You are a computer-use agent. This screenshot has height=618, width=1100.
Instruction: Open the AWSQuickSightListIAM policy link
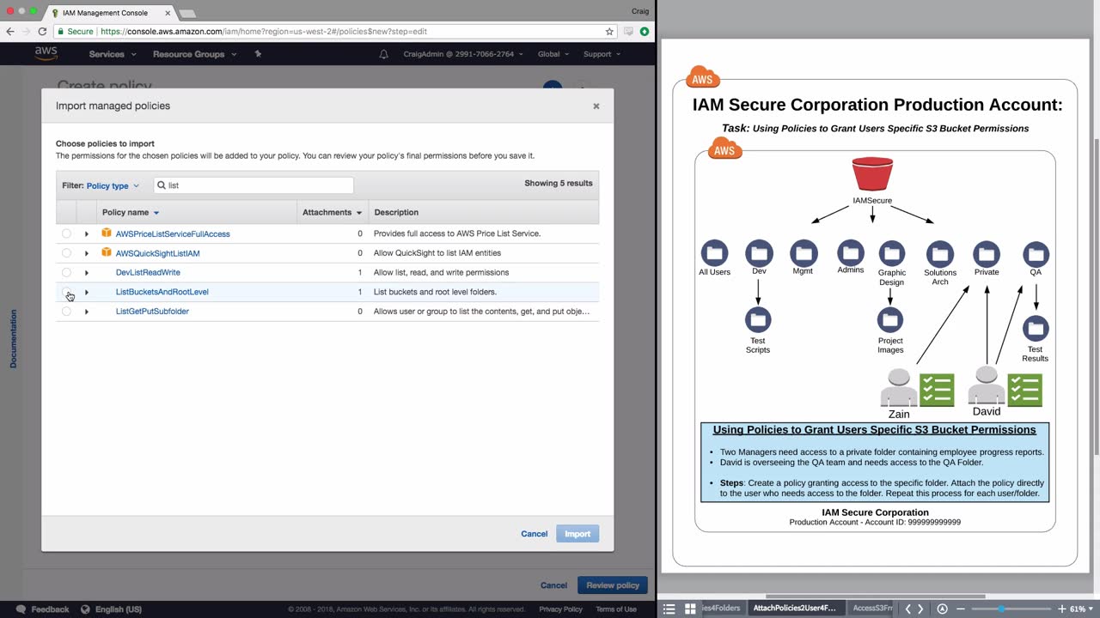click(x=158, y=253)
